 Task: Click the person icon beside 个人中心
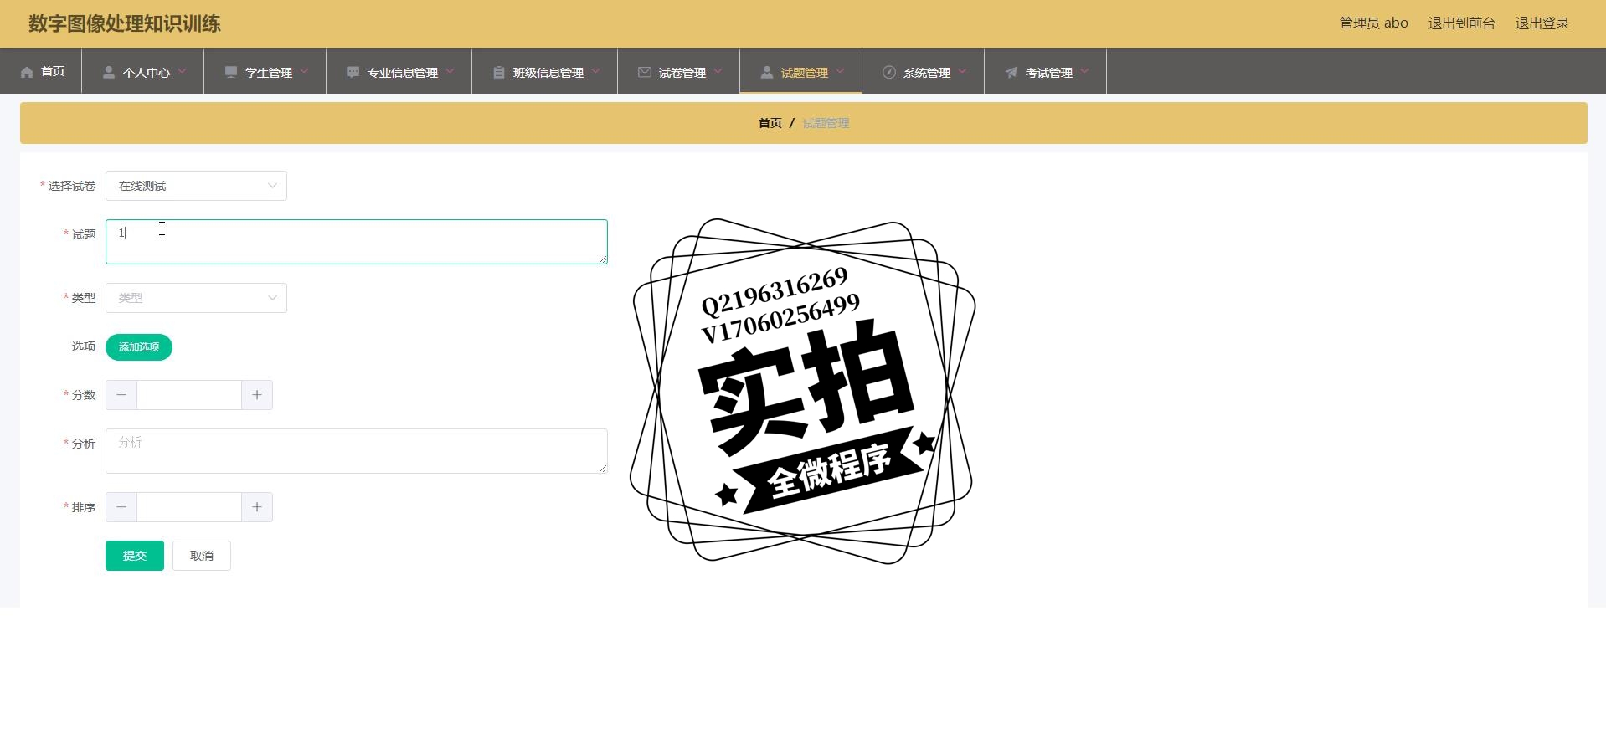109,72
